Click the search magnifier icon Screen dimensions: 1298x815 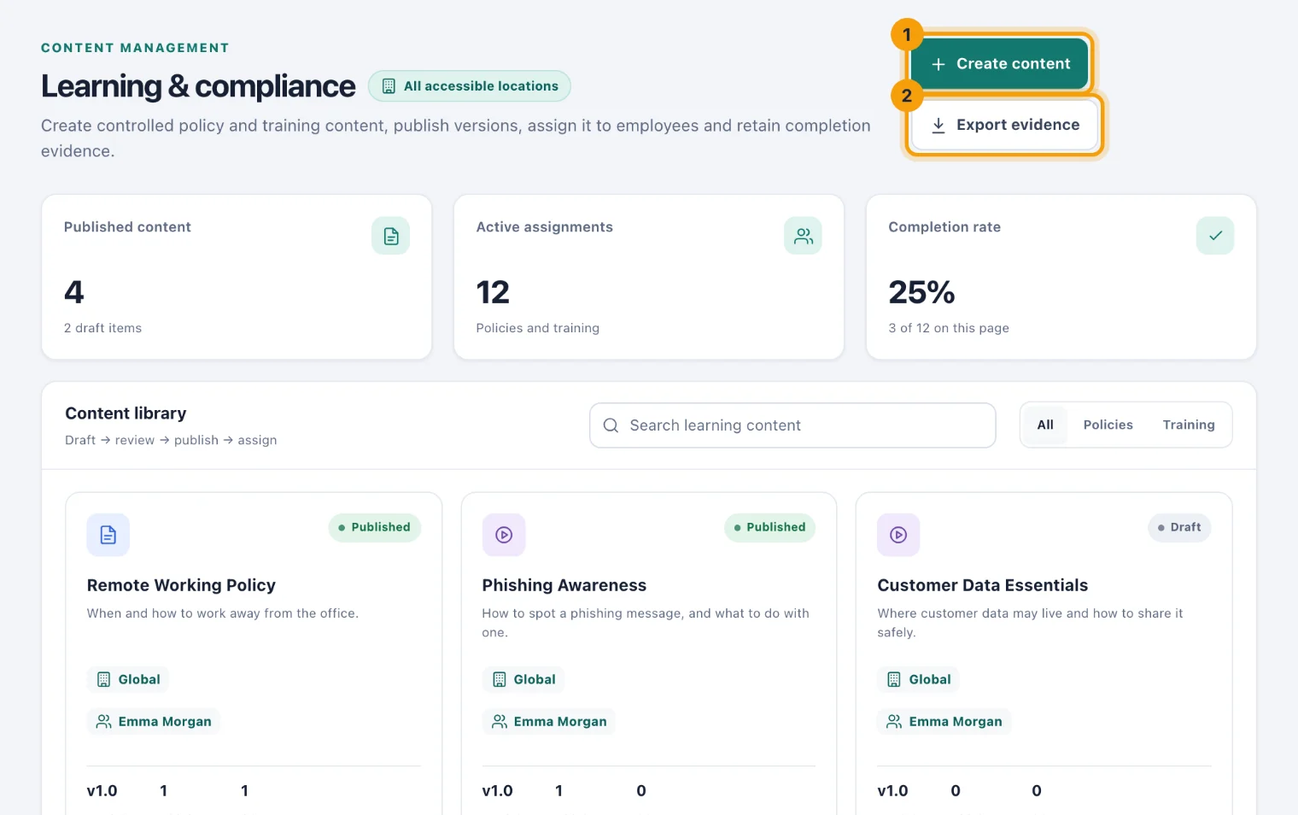click(x=611, y=425)
